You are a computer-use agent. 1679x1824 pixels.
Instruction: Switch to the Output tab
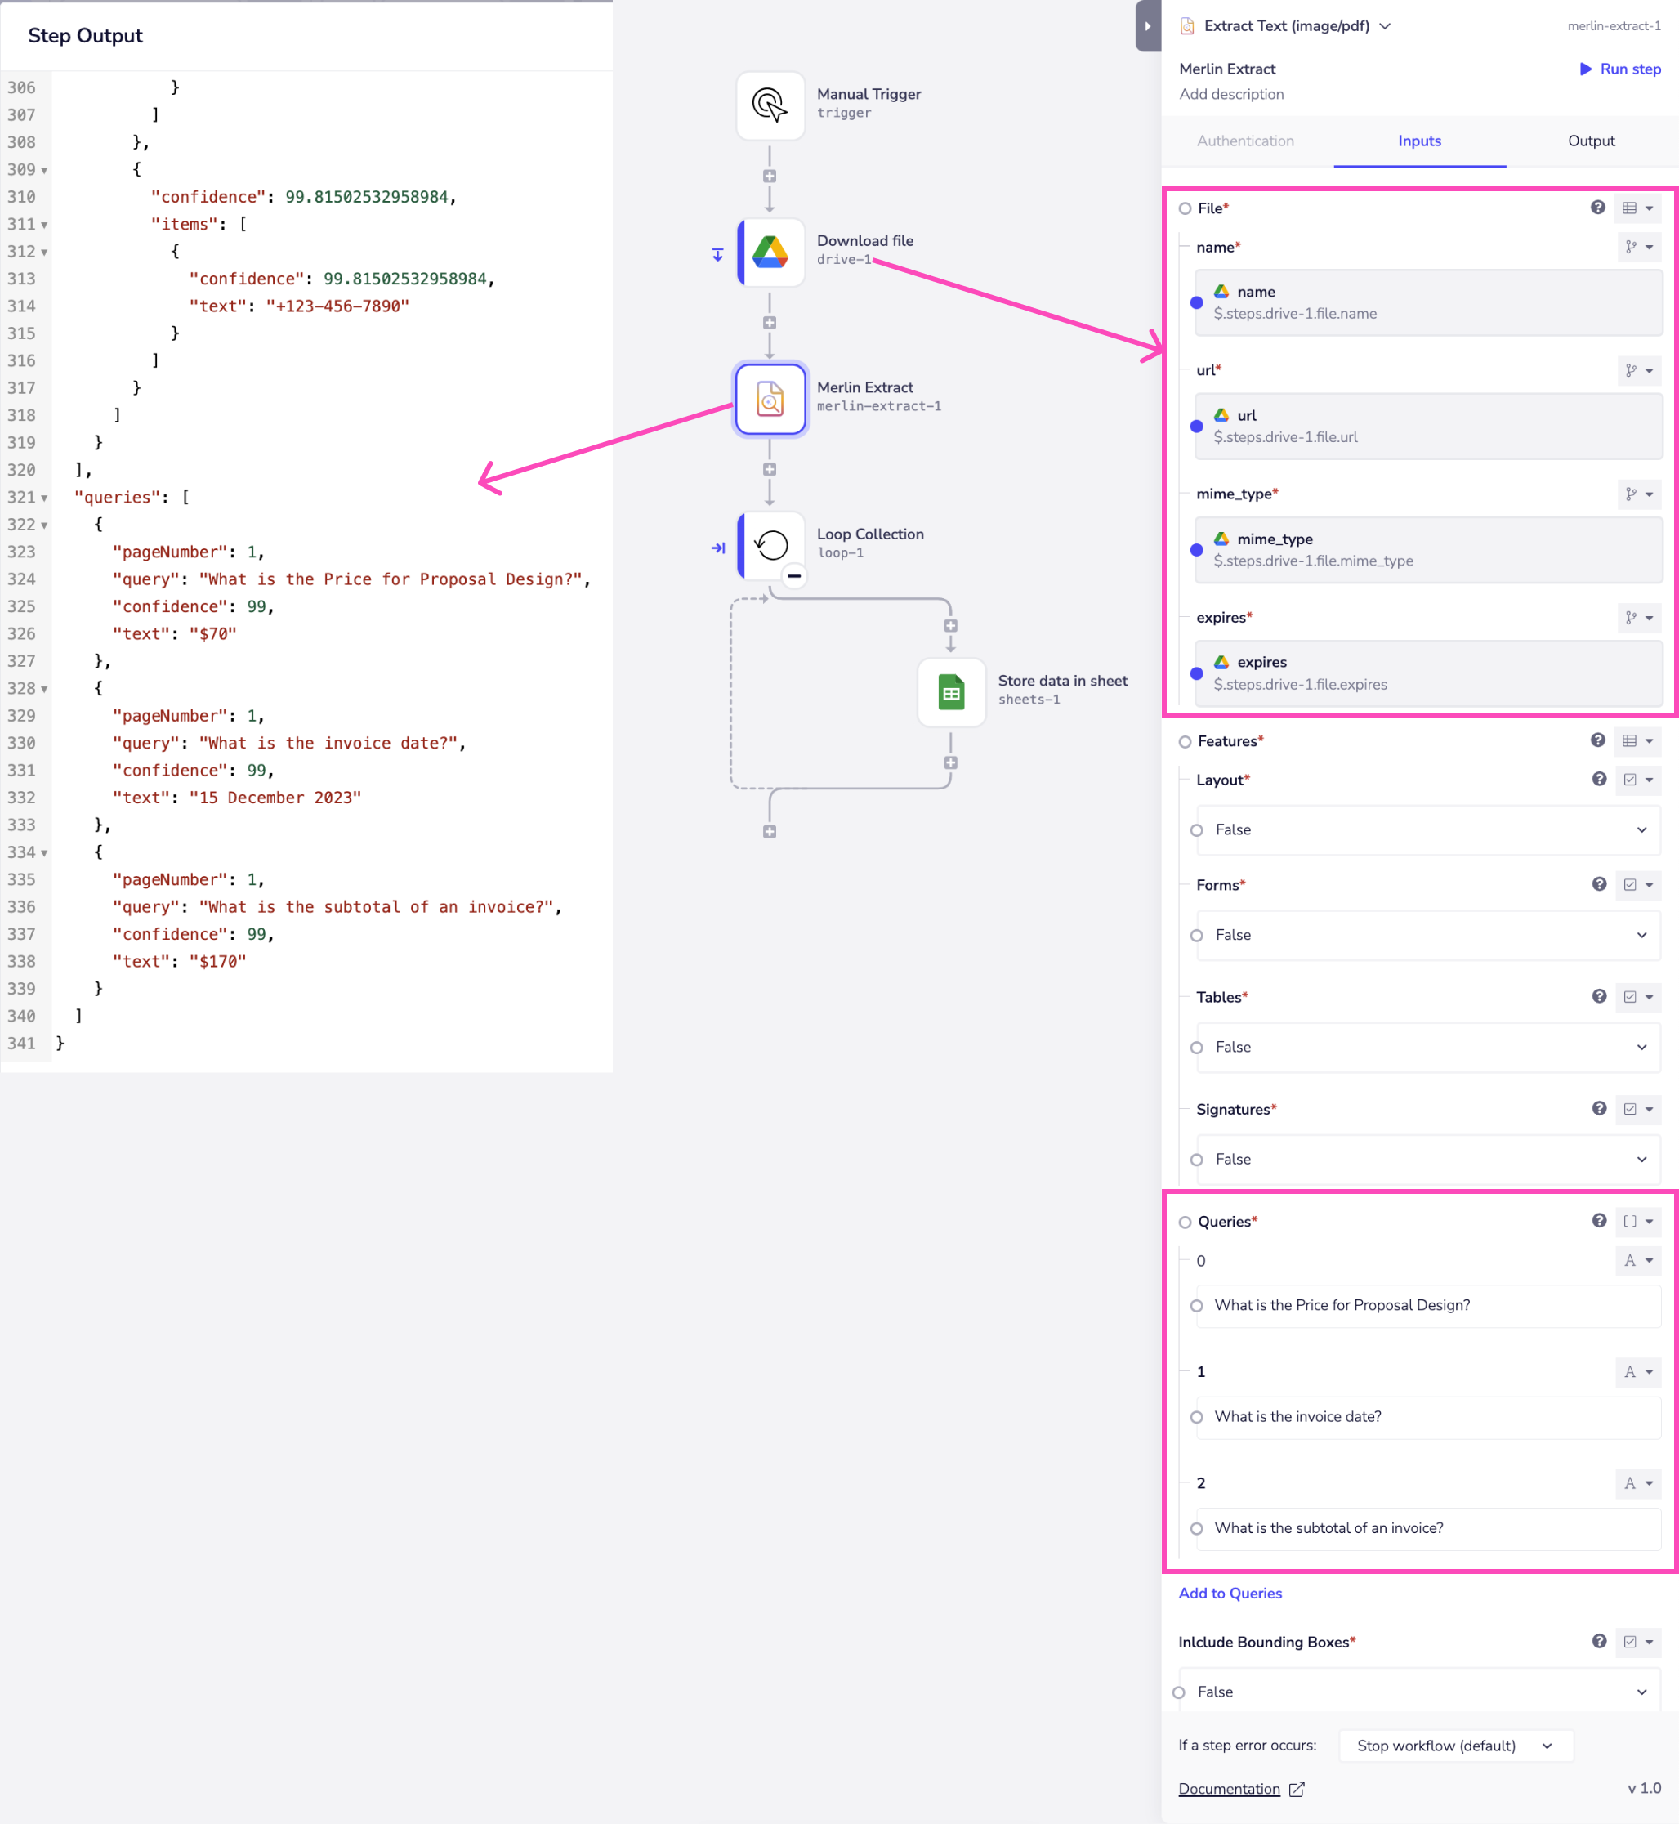point(1590,141)
